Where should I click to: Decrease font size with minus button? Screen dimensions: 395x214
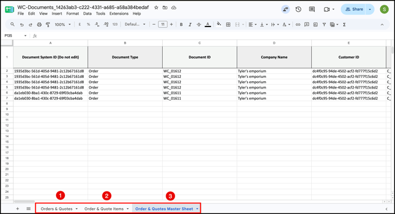tap(154, 24)
